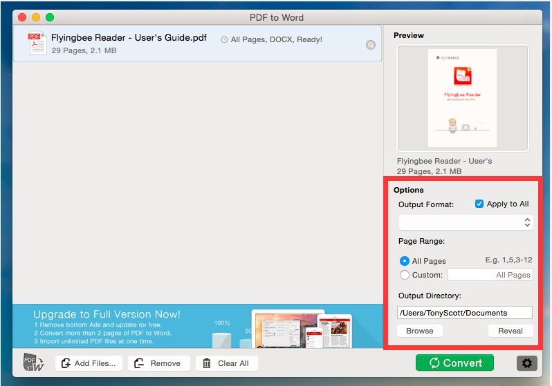The height and width of the screenshot is (386, 552).
Task: Click the Upgrade to Full Version Now banner
Action: [x=198, y=326]
